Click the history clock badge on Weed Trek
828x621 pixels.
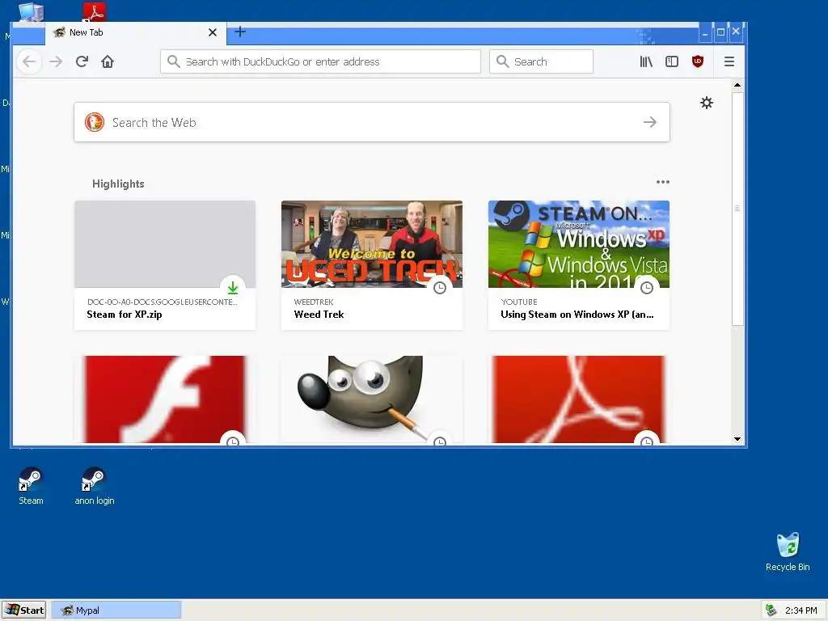pyautogui.click(x=440, y=288)
